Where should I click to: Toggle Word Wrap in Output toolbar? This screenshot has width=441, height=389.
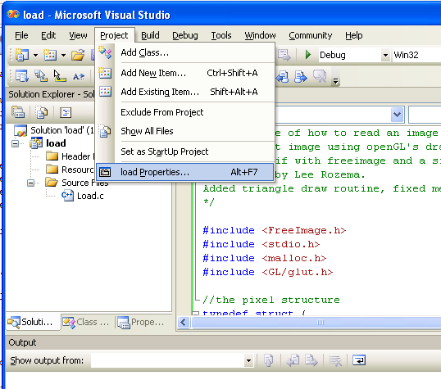[359, 360]
